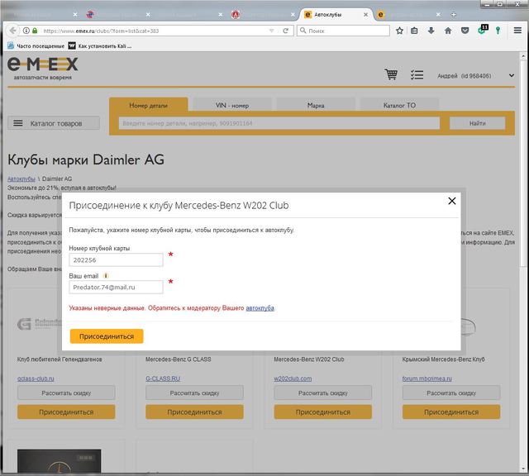Bookmark this page with the star icon
The image size is (529, 476).
coord(399,31)
